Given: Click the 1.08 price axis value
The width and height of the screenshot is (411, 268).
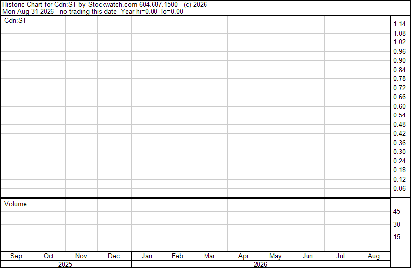Looking at the screenshot, I should point(400,33).
